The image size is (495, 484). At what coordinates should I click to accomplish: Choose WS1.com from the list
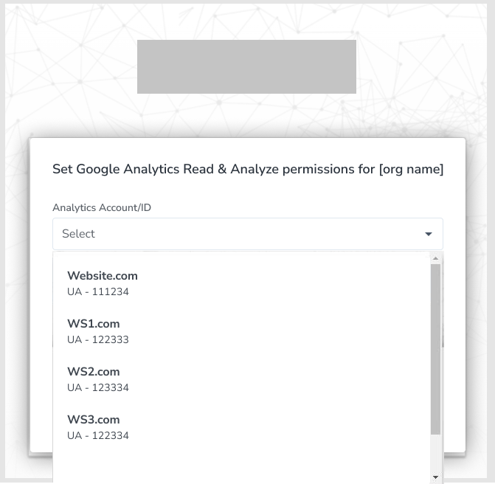94,324
